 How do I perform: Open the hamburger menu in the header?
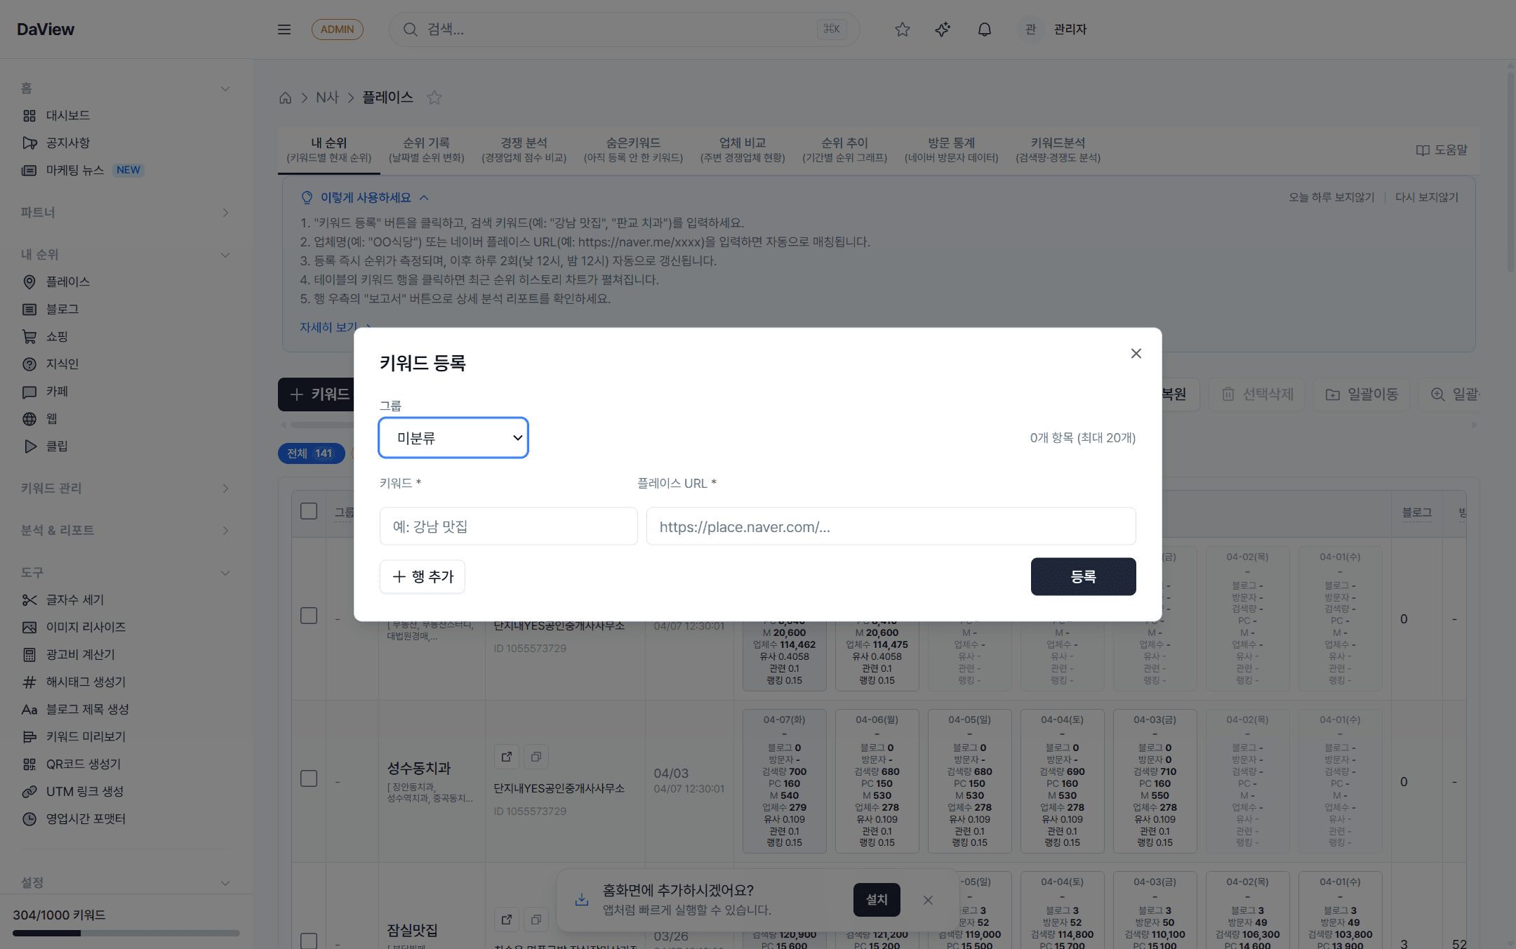tap(284, 29)
